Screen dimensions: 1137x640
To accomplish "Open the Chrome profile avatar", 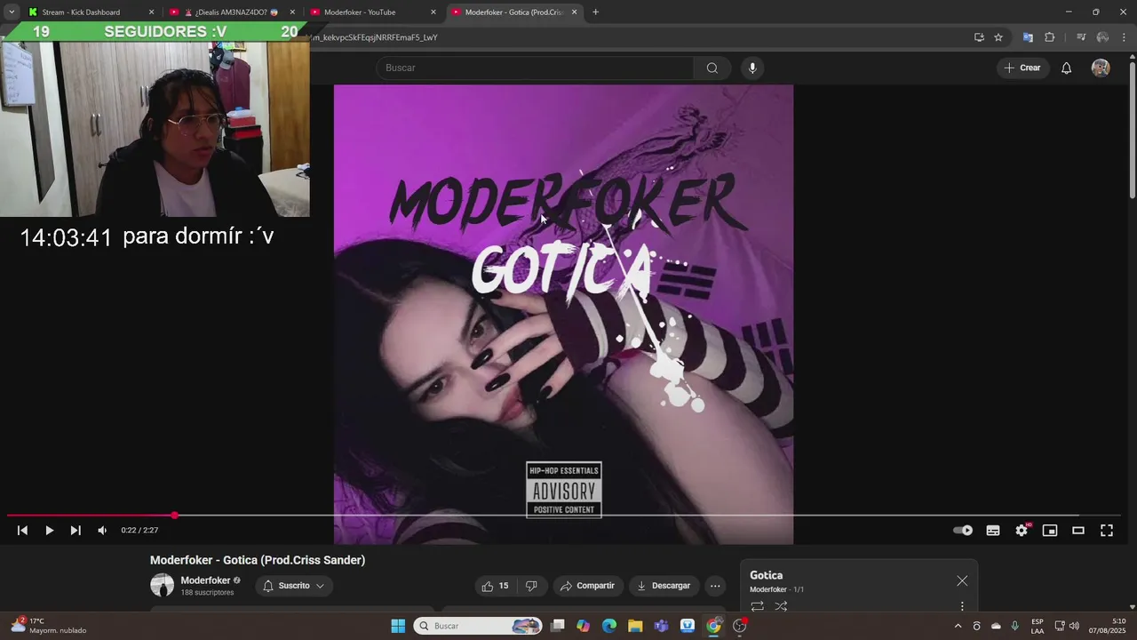I will pyautogui.click(x=1102, y=37).
